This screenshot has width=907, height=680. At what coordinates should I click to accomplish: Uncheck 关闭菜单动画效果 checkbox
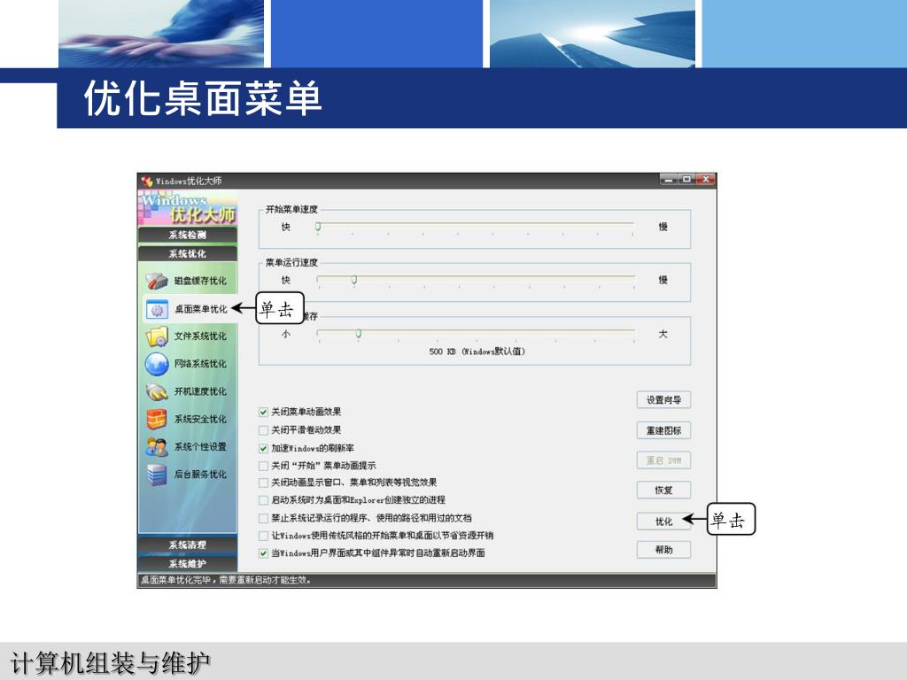263,413
